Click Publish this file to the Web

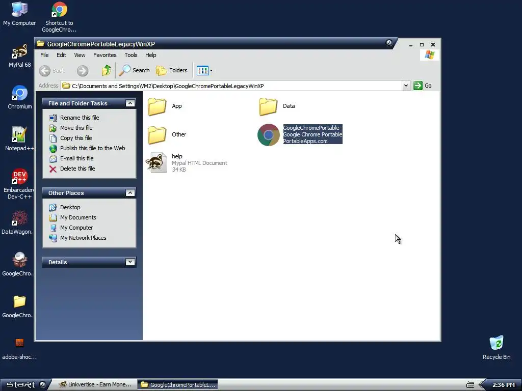(93, 148)
